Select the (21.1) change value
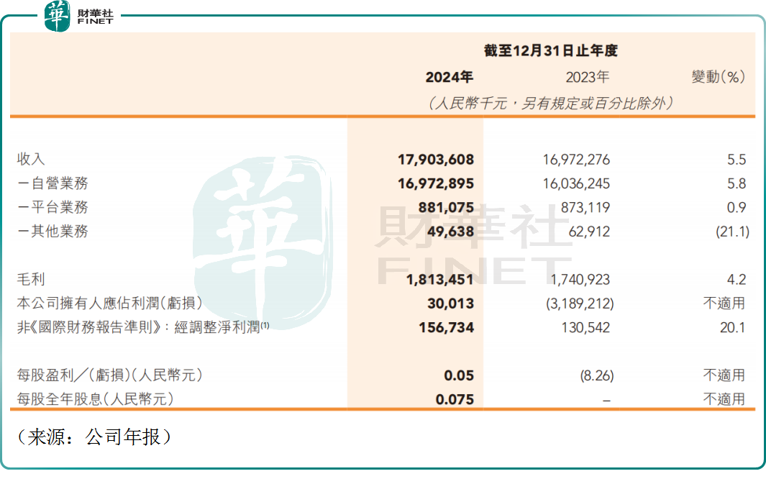The height and width of the screenshot is (484, 766). [x=732, y=232]
